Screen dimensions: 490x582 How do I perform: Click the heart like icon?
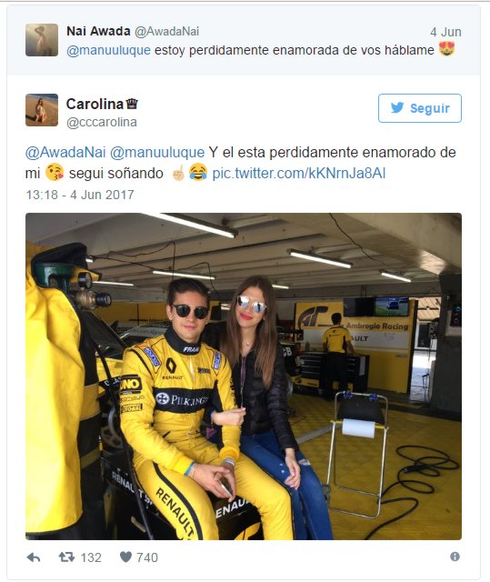pyautogui.click(x=125, y=557)
